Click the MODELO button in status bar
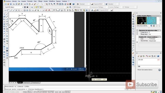 68,92
